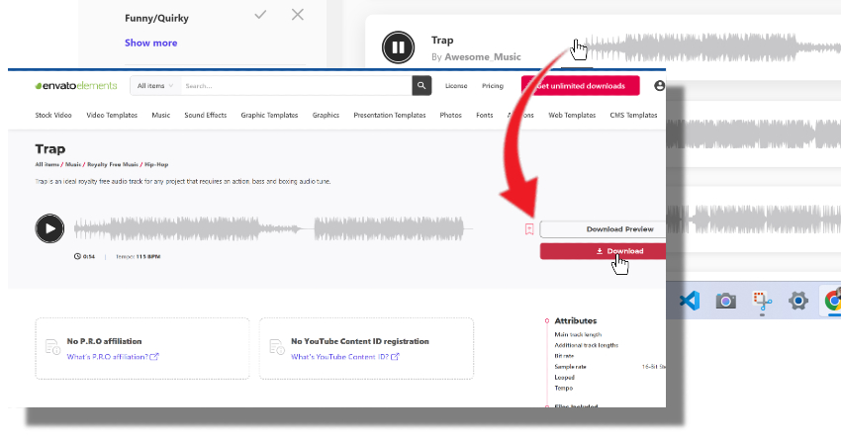841x441 pixels.
Task: Open the user account icon
Action: (x=659, y=86)
